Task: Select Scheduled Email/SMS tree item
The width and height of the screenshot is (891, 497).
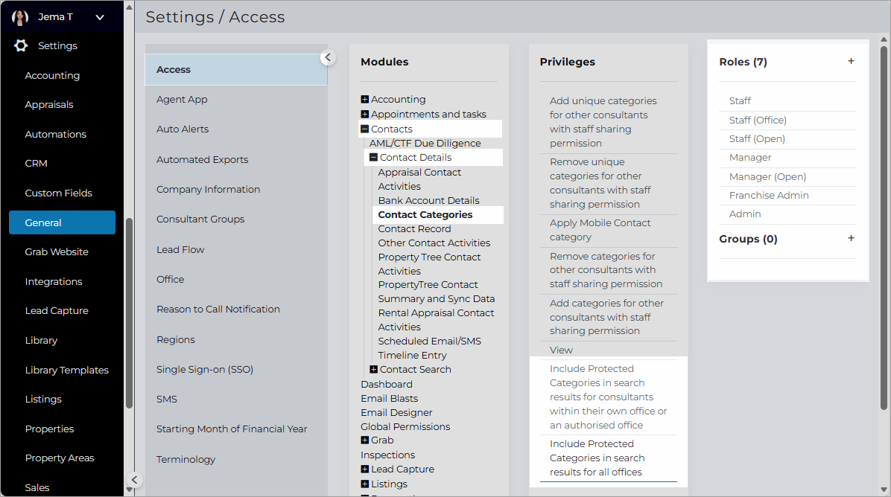Action: point(430,341)
